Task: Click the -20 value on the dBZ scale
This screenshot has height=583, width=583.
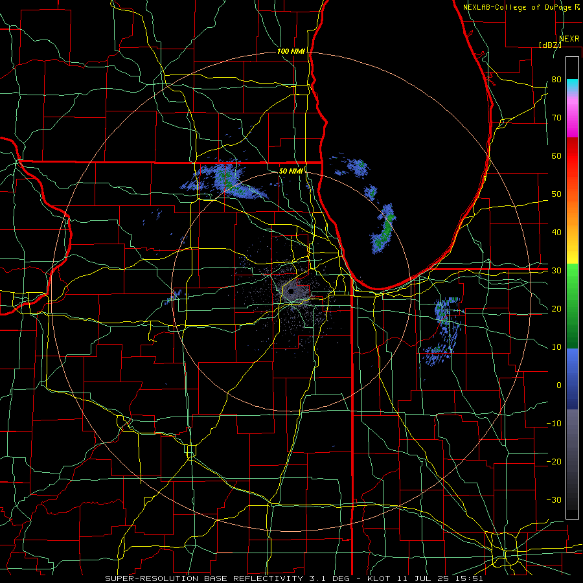Action: coord(554,462)
